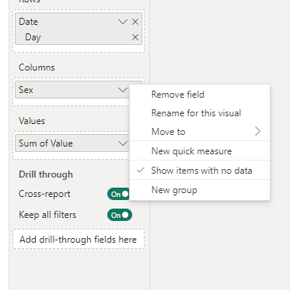Viewport: 290px width, 290px height.
Task: Remove the Day level with its X icon
Action: 135,37
